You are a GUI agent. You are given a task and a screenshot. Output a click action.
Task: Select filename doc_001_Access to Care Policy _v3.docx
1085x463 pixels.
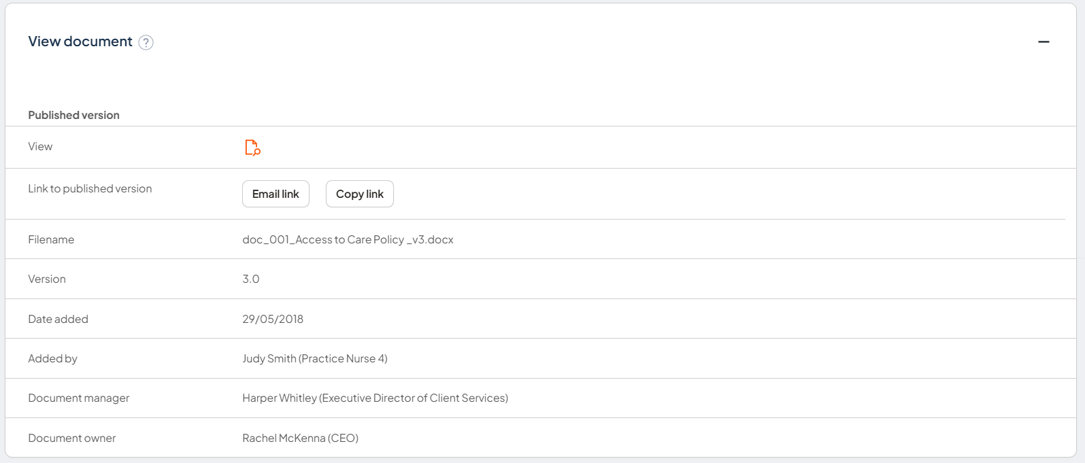pyautogui.click(x=348, y=239)
